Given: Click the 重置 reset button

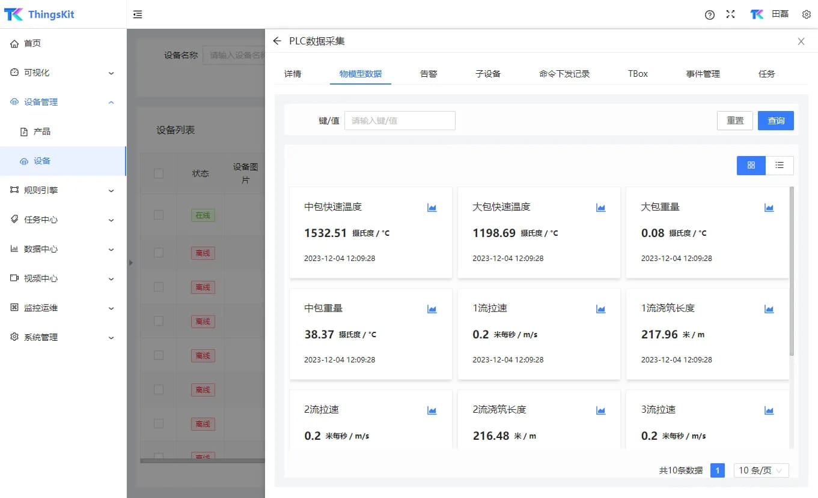Looking at the screenshot, I should tap(734, 120).
